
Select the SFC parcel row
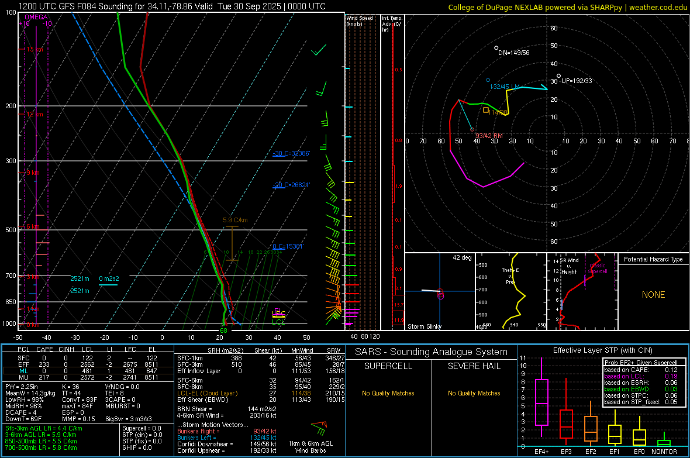coord(88,359)
